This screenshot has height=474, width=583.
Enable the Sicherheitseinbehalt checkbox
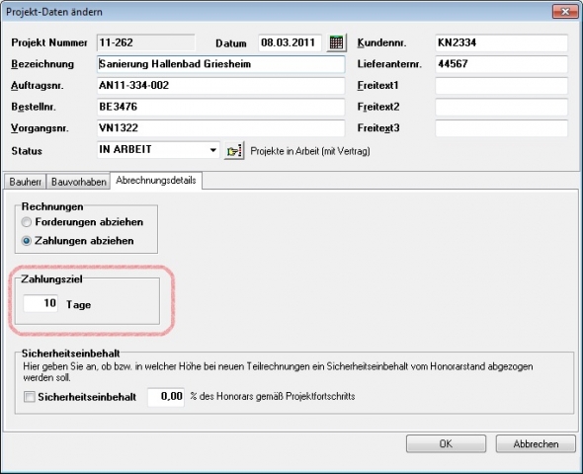coord(29,397)
